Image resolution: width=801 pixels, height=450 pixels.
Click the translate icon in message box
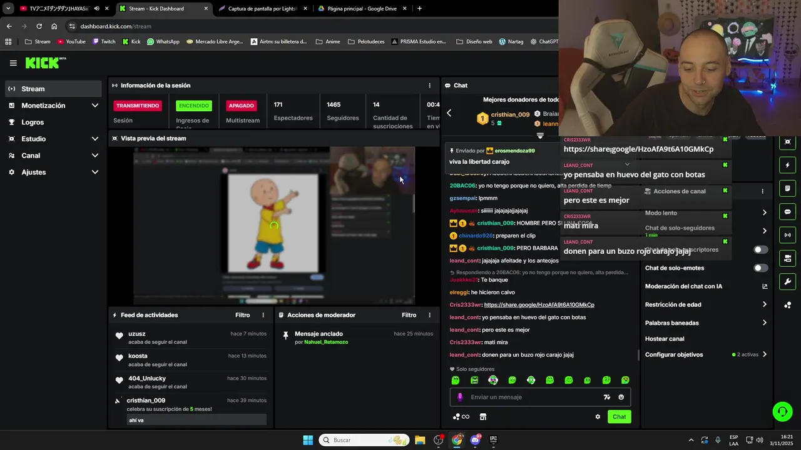(606, 397)
